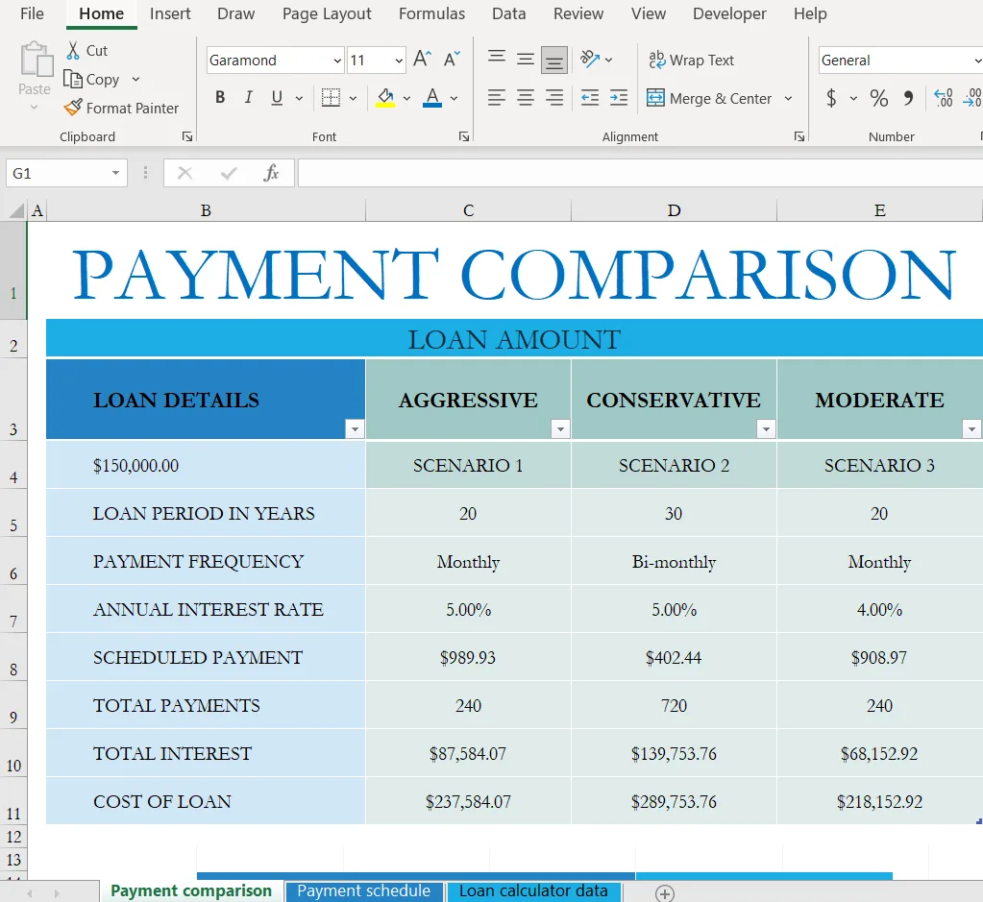Open the Insert Function fx icon
This screenshot has height=902, width=983.
[271, 173]
